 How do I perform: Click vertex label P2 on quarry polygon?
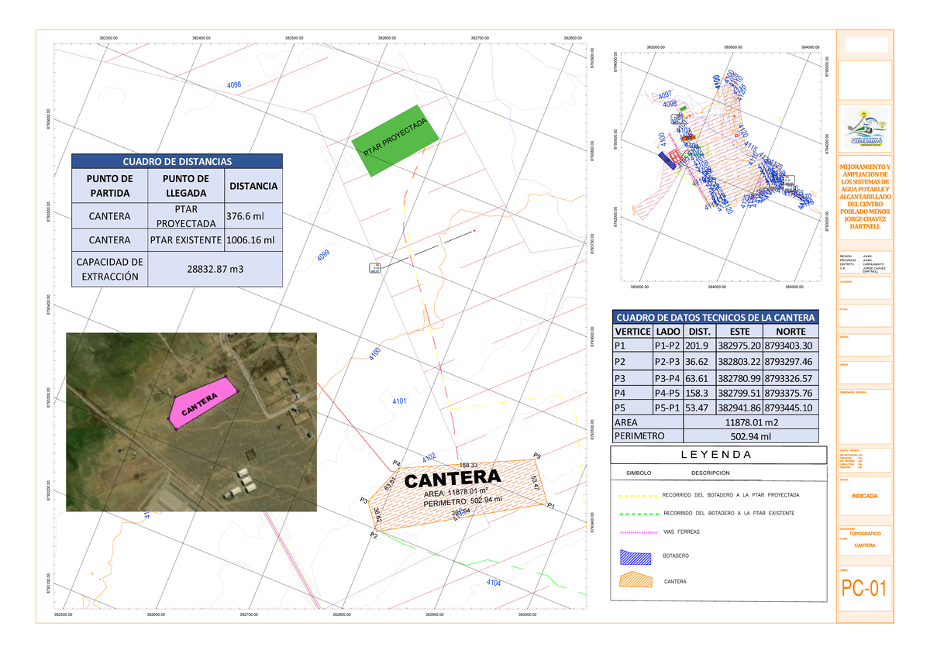pyautogui.click(x=373, y=535)
